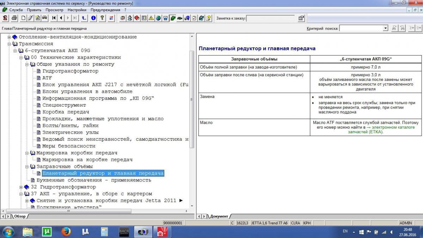
Task: Expand Снятие и установка коробки передач node
Action: (x=27, y=201)
